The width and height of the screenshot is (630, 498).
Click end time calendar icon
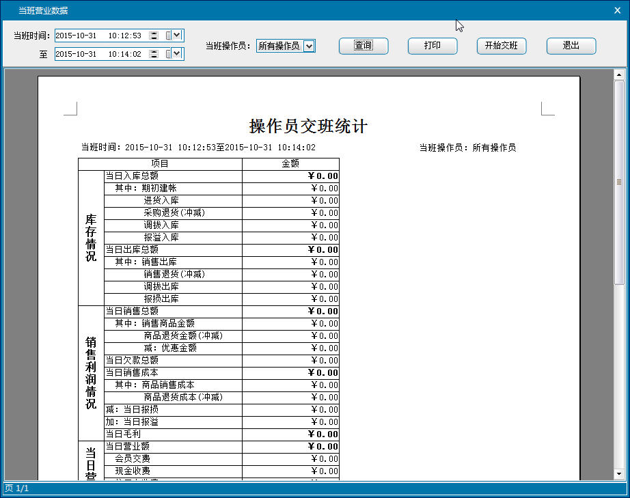point(168,54)
